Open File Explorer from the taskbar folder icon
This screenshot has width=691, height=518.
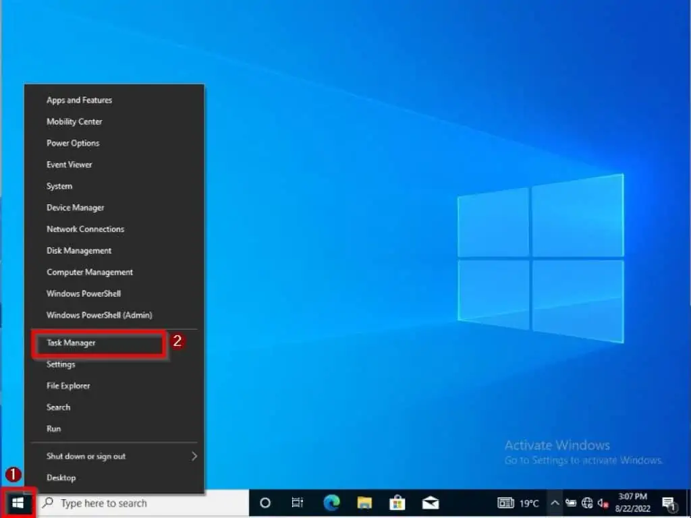click(x=364, y=502)
